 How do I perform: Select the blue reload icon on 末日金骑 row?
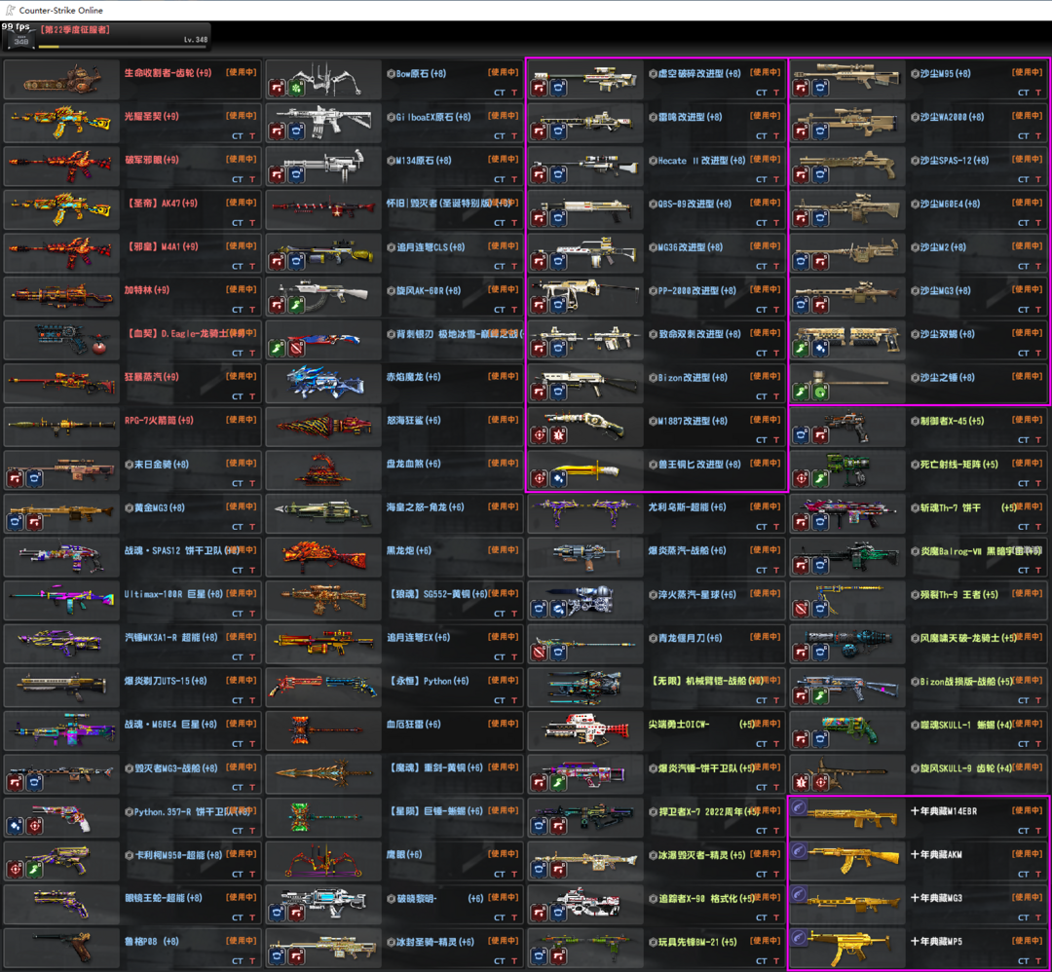click(x=35, y=479)
